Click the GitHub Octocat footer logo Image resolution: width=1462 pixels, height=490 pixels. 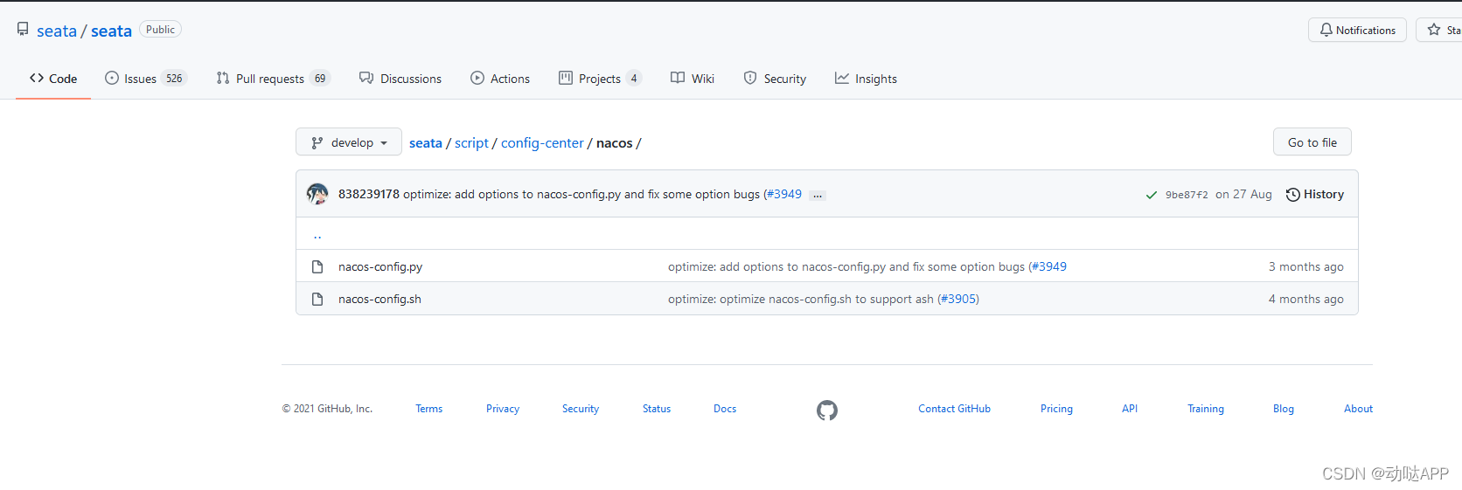click(x=827, y=410)
